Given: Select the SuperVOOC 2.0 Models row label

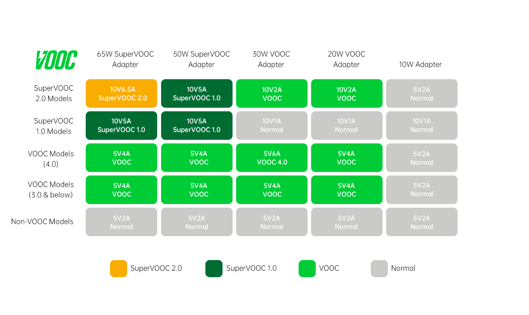Looking at the screenshot, I should click(54, 93).
